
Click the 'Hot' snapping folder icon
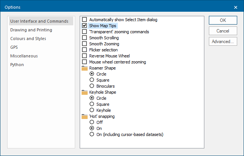pyautogui.click(x=85, y=116)
